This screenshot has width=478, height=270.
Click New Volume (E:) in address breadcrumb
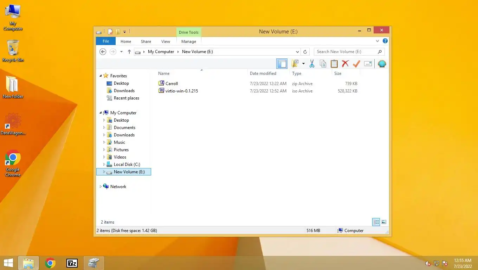[197, 52]
